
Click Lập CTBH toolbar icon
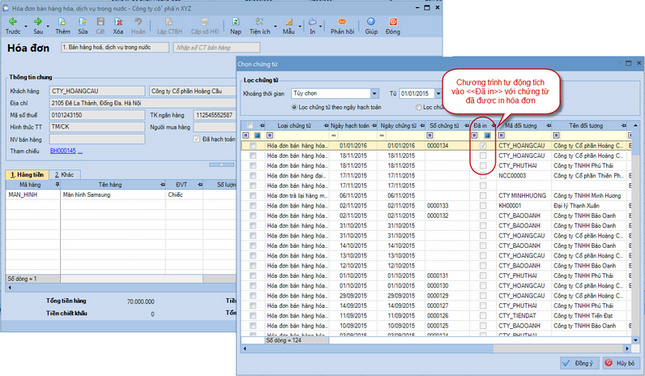pyautogui.click(x=169, y=22)
